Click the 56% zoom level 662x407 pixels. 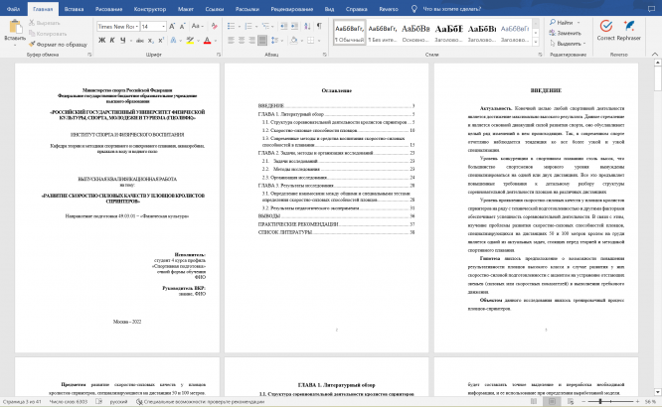pos(650,401)
